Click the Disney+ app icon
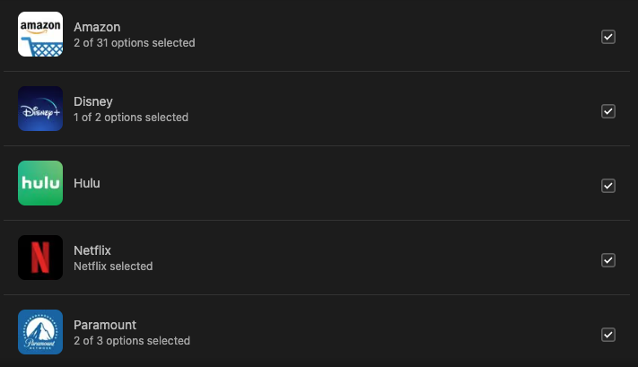The width and height of the screenshot is (638, 367). tap(40, 109)
